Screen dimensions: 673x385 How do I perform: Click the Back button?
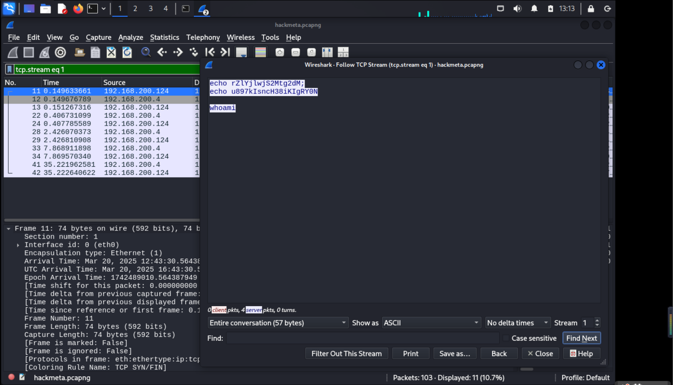point(499,353)
